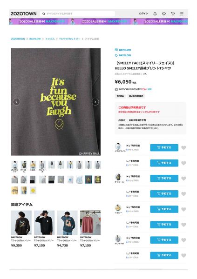This screenshot has width=197, height=279.
Task: Click the search magnifier icon
Action: click(x=44, y=13)
